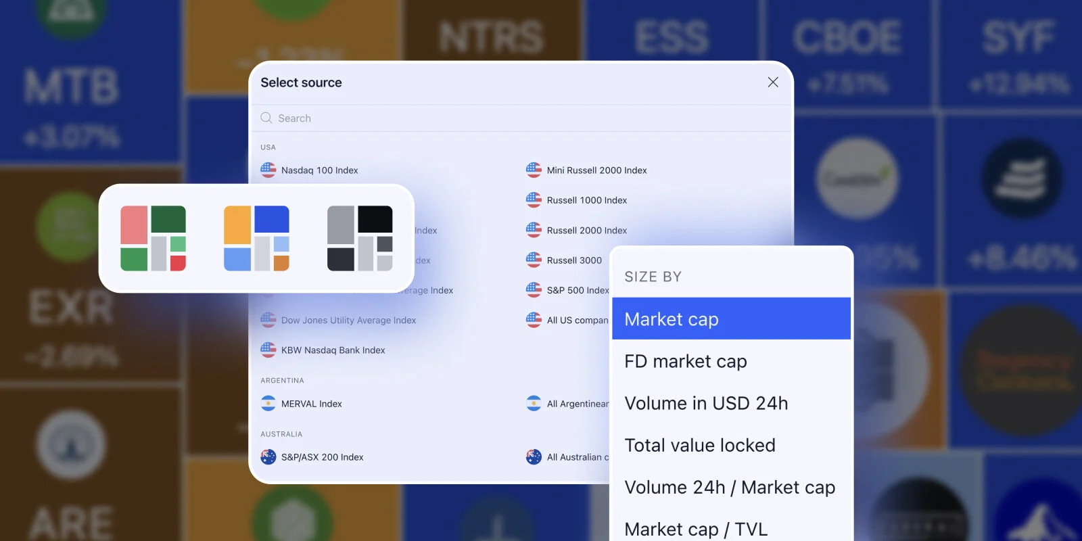Select Russell 3000 entry
Viewport: 1082px width, 541px height.
[x=574, y=260]
